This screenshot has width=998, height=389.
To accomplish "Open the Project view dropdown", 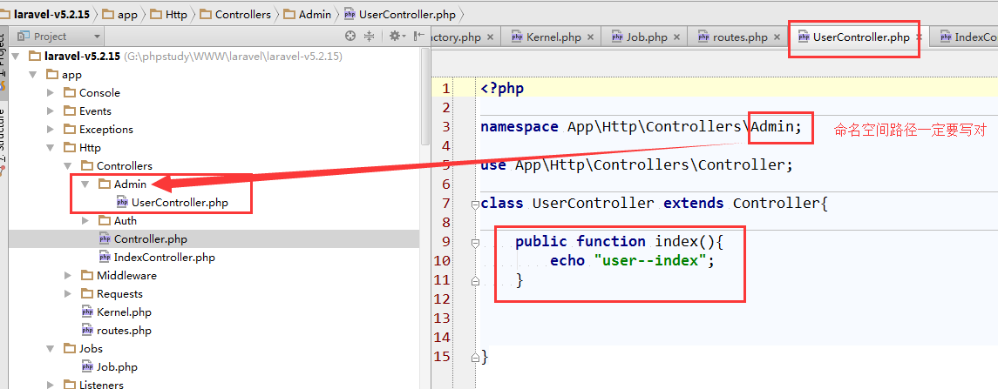I will [96, 37].
